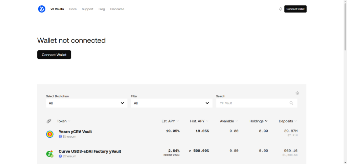The width and height of the screenshot is (347, 164).
Task: Open the Curve USD3-sDAI Factory yVault row
Action: (90, 151)
